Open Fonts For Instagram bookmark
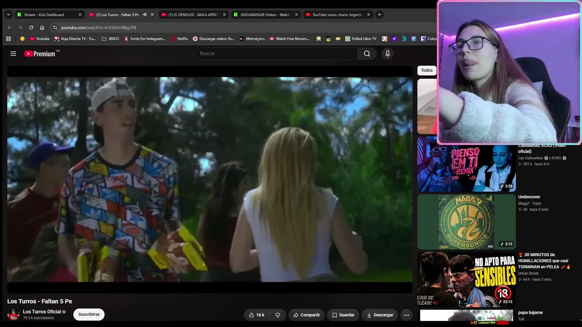 [x=145, y=39]
